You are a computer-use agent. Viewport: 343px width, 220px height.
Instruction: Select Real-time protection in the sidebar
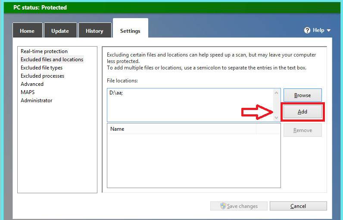coord(44,51)
